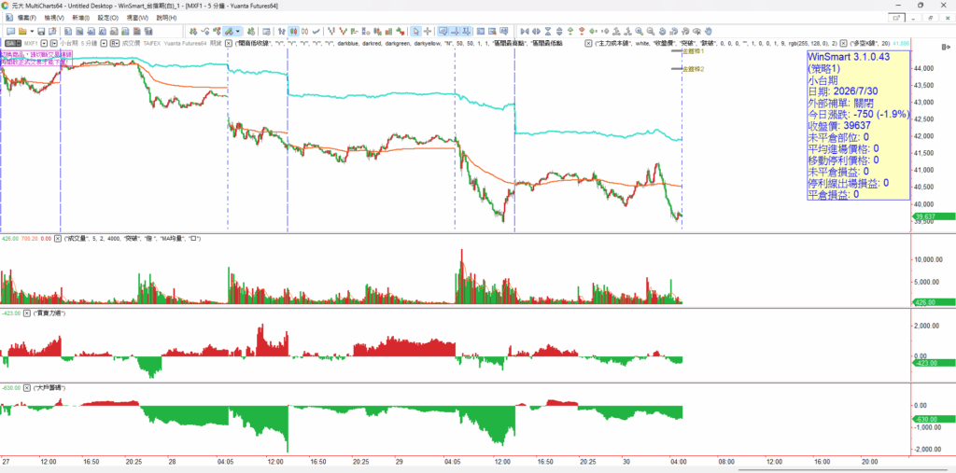Select the highlighted green drawing tool icon

pyautogui.click(x=229, y=31)
